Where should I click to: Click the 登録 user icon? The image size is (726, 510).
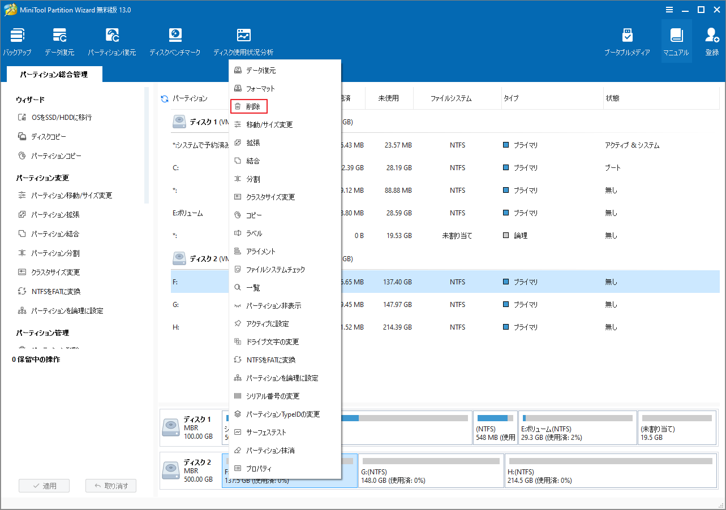[712, 36]
